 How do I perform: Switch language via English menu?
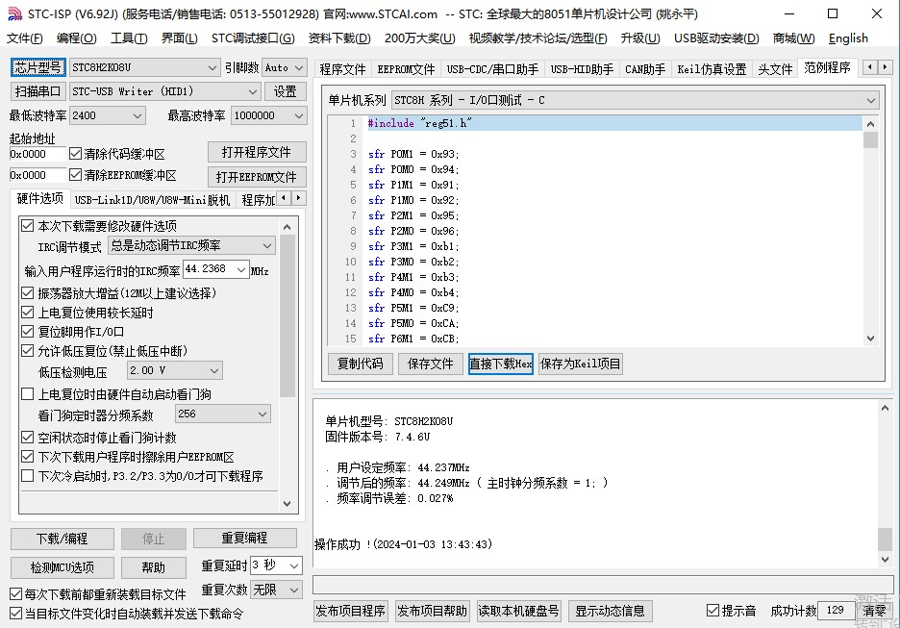pos(848,38)
